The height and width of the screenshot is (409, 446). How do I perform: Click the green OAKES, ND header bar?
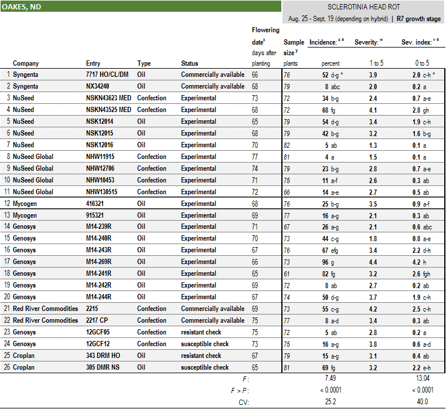[x=141, y=6]
